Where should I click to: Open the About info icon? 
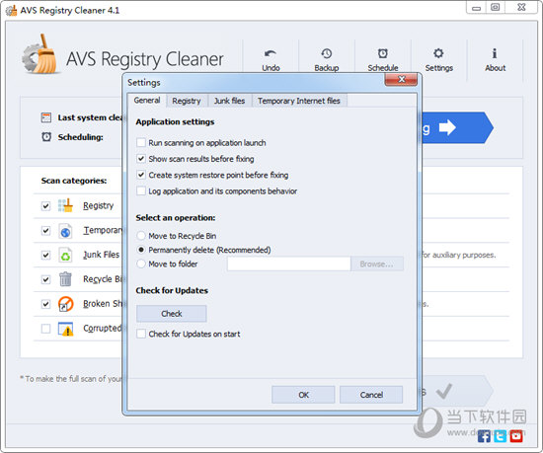pos(495,53)
